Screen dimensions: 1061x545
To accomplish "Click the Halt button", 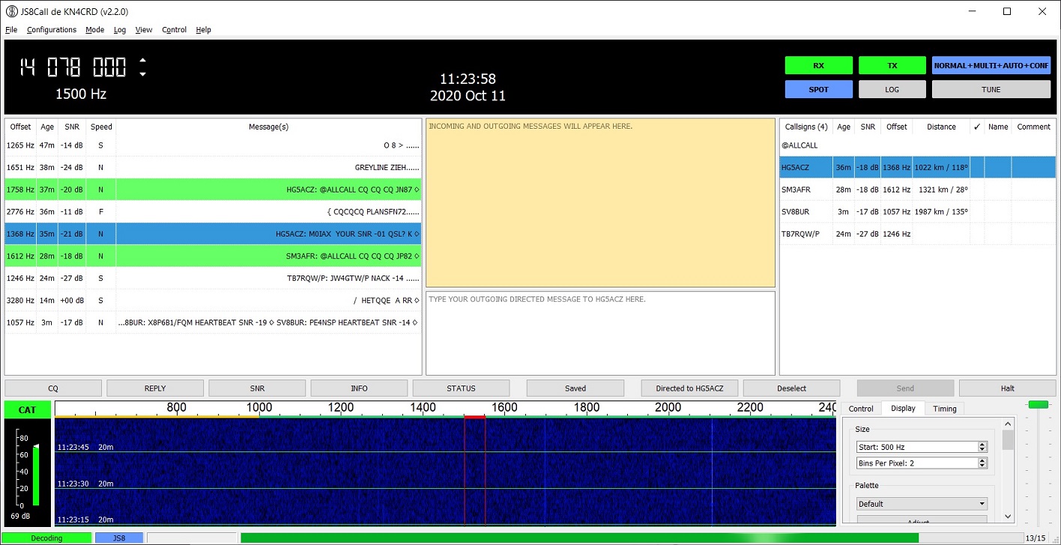I will [x=1007, y=389].
